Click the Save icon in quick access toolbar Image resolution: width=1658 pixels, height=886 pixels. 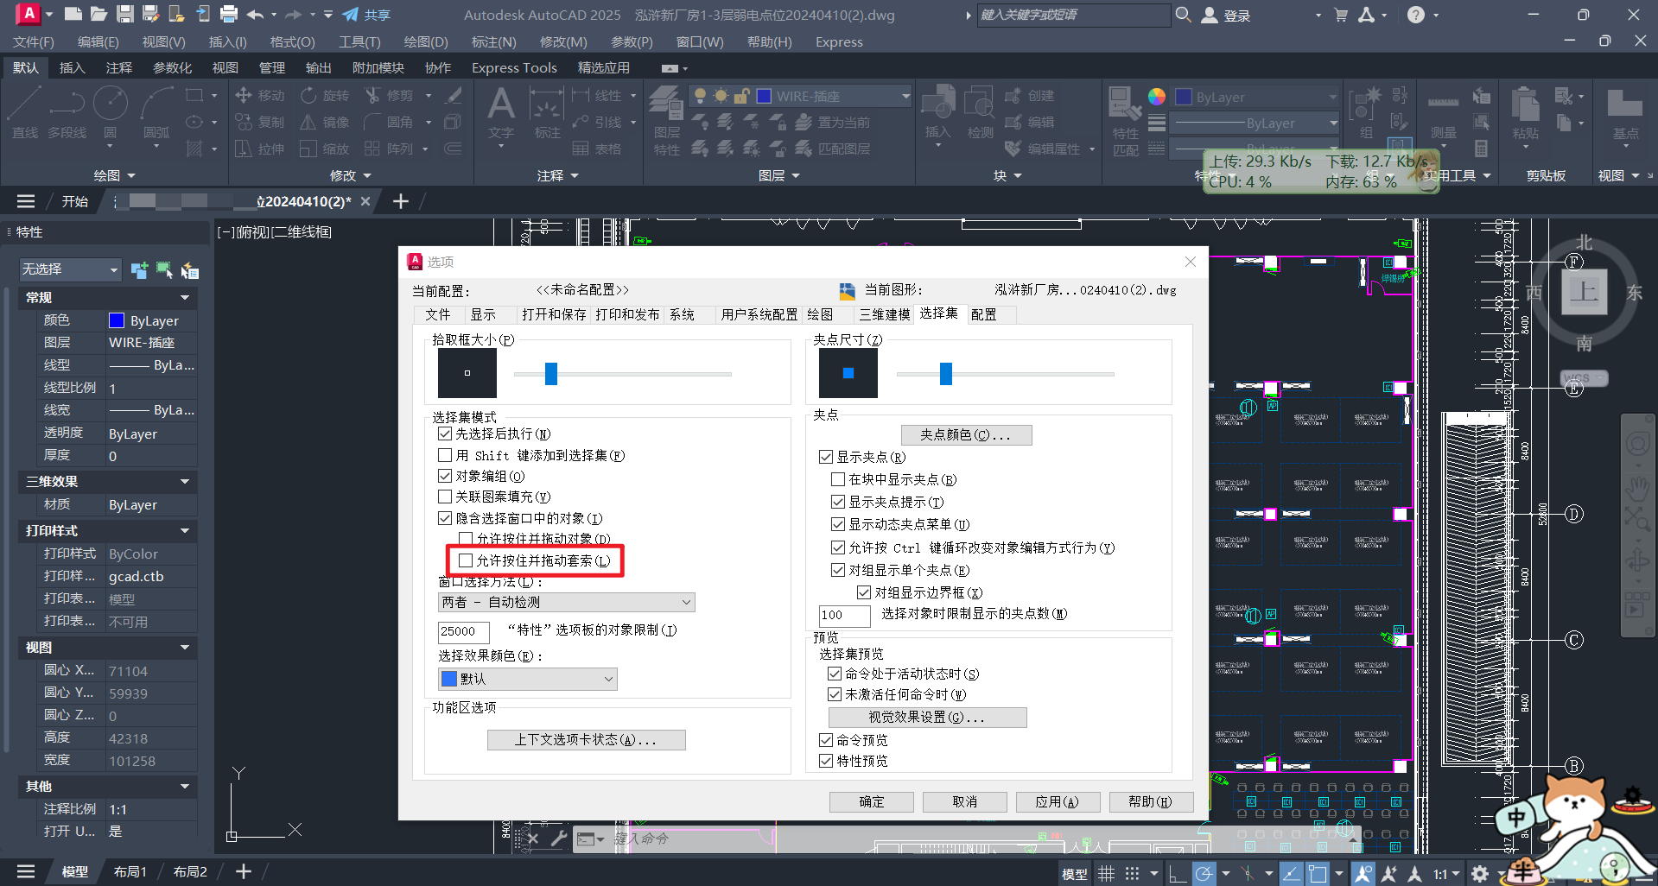pos(125,14)
